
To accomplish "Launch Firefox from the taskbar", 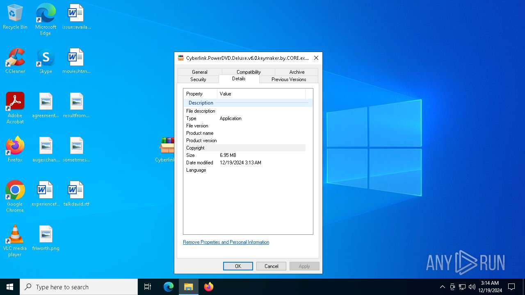I will [209, 287].
